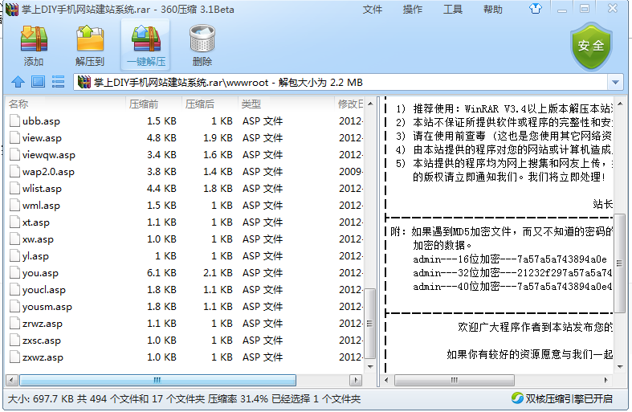Click the comment pane scroll right arrow

(x=605, y=380)
